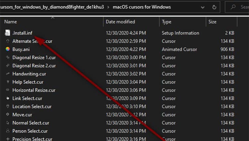Sort by Type column header
This screenshot has height=141, width=249.
(x=167, y=22)
